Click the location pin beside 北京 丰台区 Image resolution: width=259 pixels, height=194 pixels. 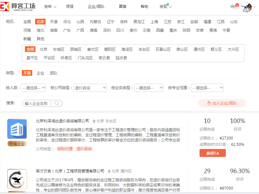click(93, 121)
